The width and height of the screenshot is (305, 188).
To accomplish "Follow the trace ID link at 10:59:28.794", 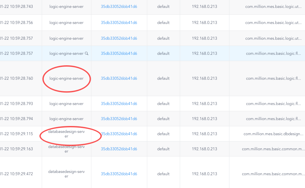I will click(119, 119).
